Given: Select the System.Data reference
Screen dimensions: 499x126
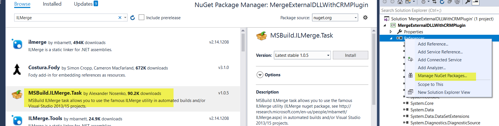Looking at the screenshot, I should click(x=422, y=110).
